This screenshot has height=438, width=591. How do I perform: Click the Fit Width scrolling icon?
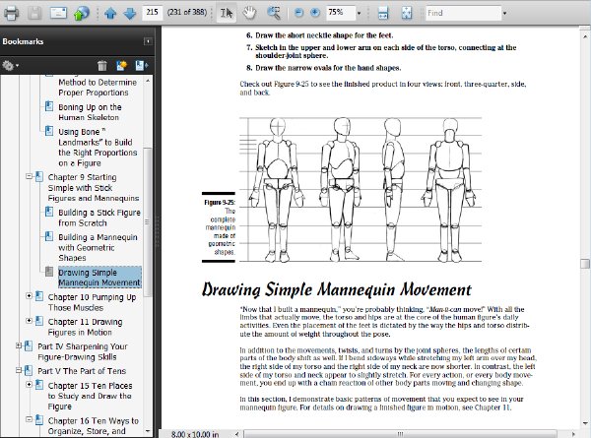coord(383,13)
